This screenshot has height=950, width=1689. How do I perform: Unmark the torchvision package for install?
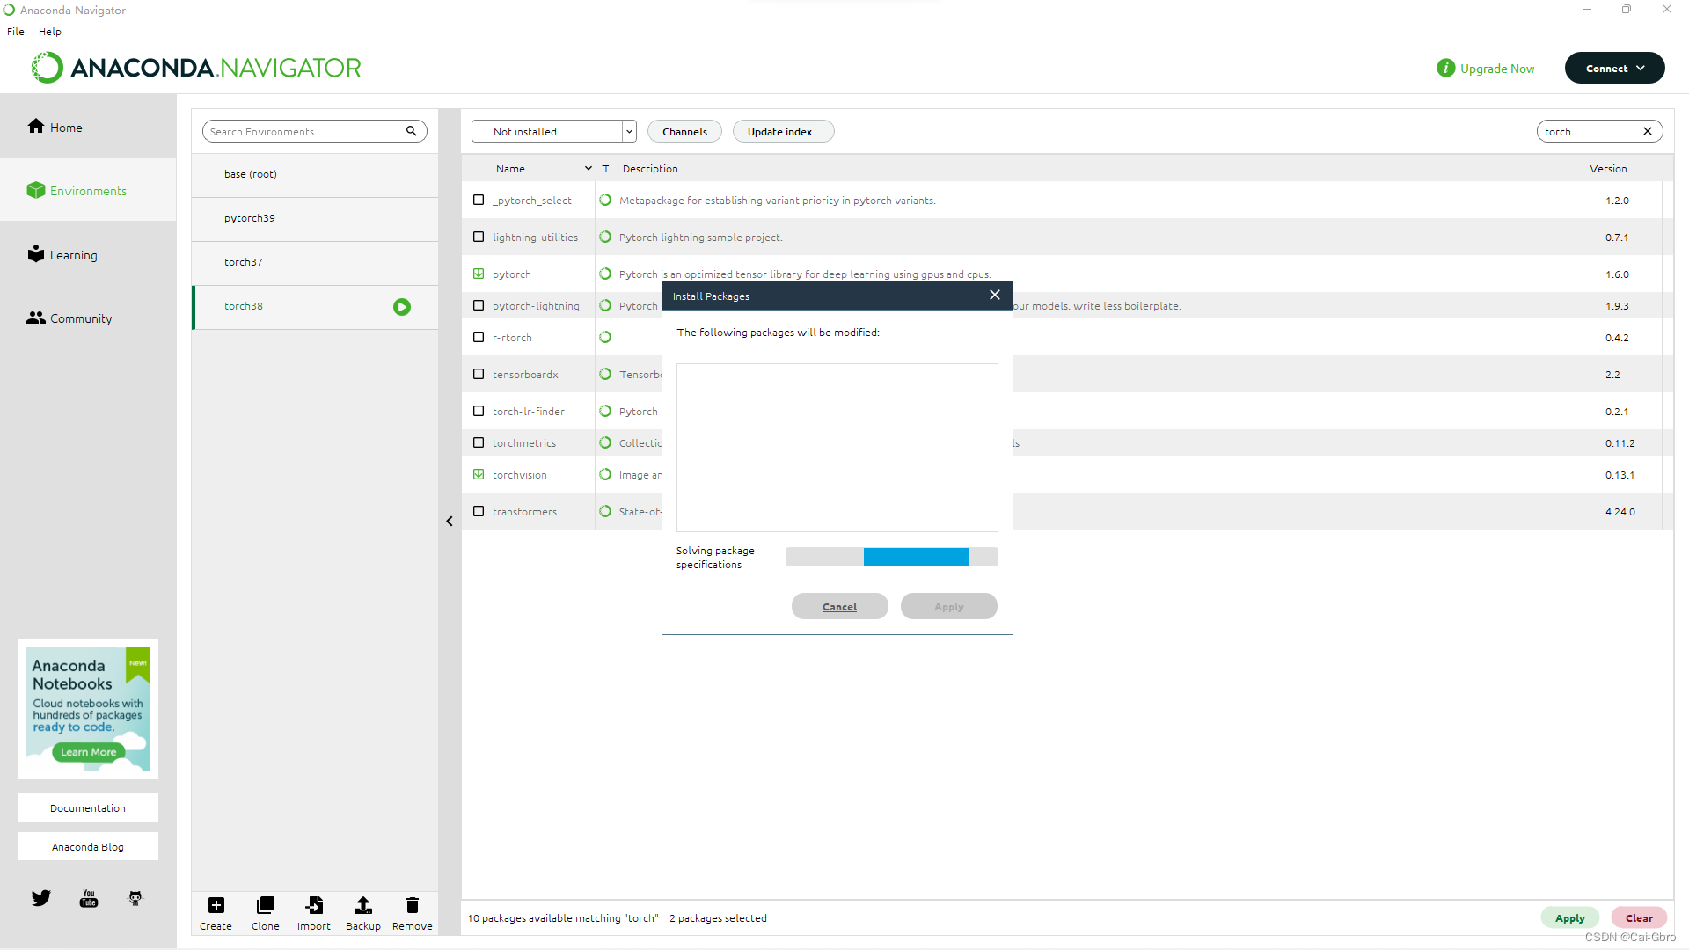pyautogui.click(x=479, y=474)
